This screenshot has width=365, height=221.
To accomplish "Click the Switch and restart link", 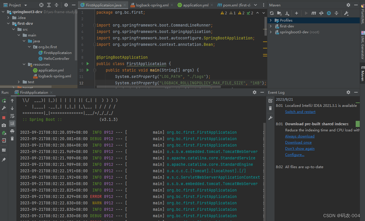I will point(300,112).
